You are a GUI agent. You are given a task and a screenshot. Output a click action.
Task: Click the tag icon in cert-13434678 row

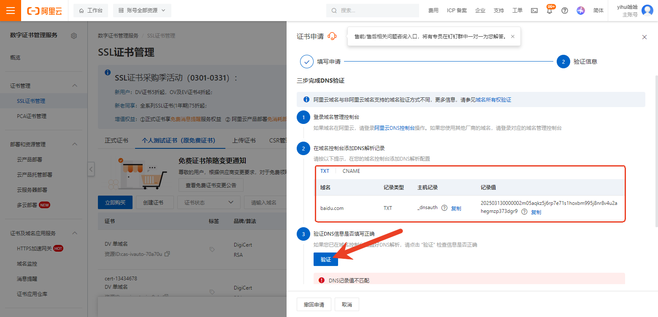click(212, 292)
